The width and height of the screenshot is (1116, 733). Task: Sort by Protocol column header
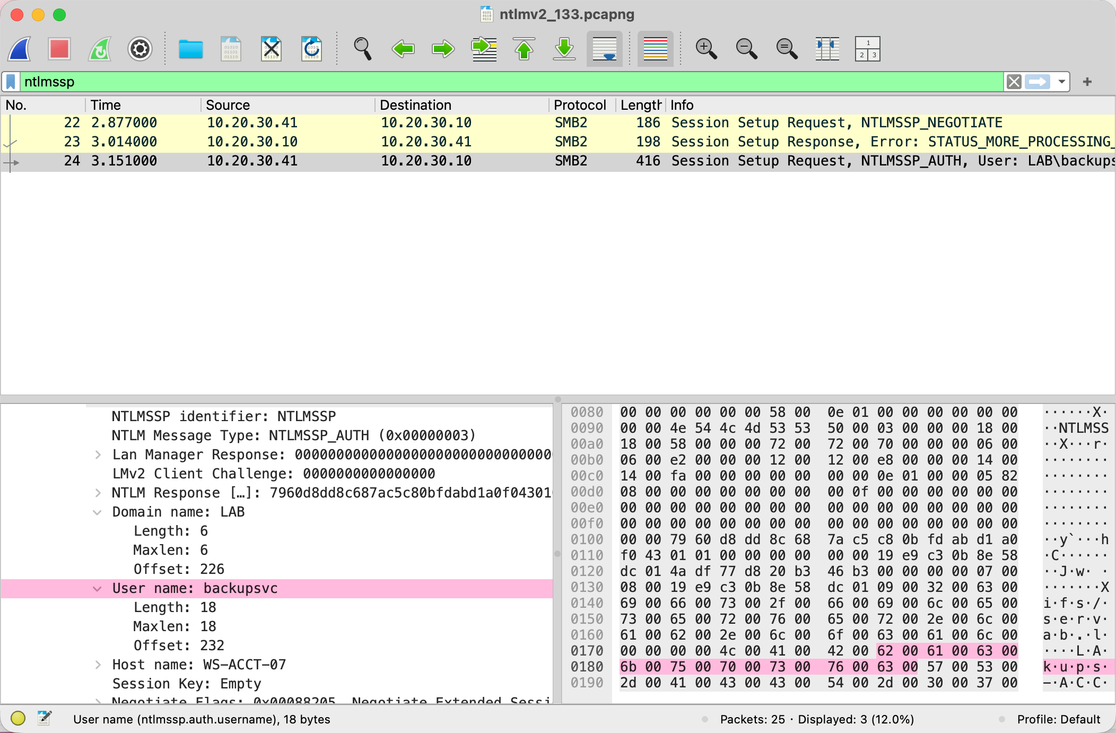click(x=581, y=105)
